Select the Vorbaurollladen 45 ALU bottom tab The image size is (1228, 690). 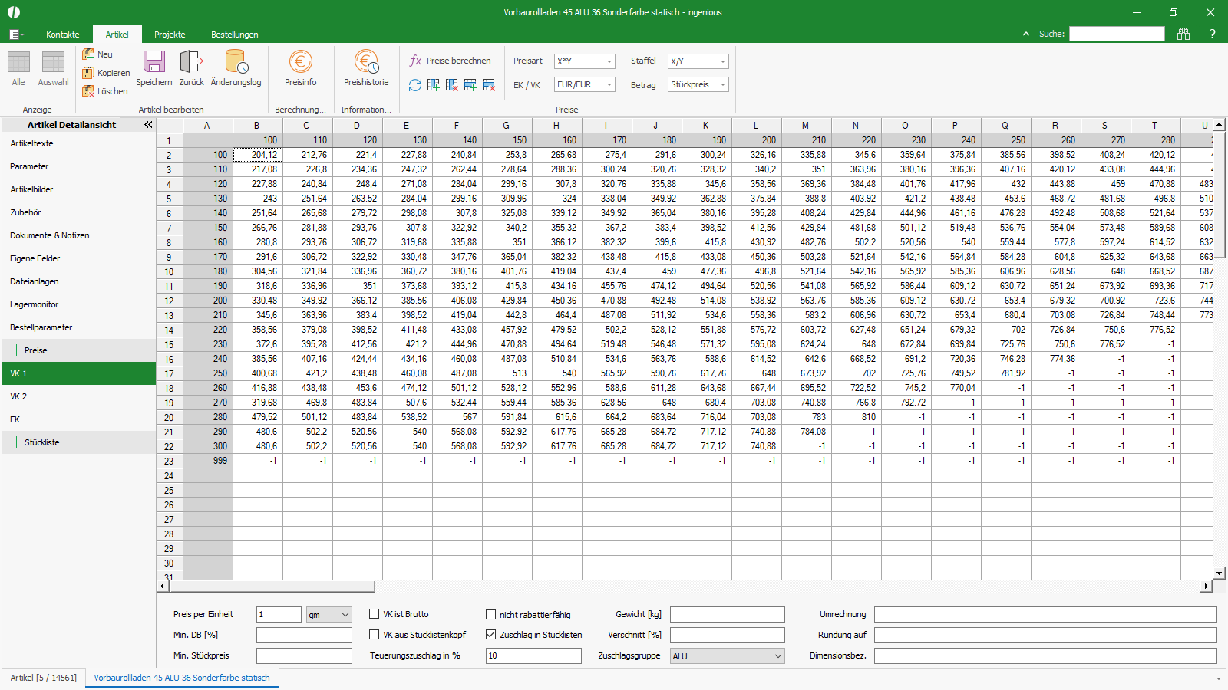coord(182,678)
